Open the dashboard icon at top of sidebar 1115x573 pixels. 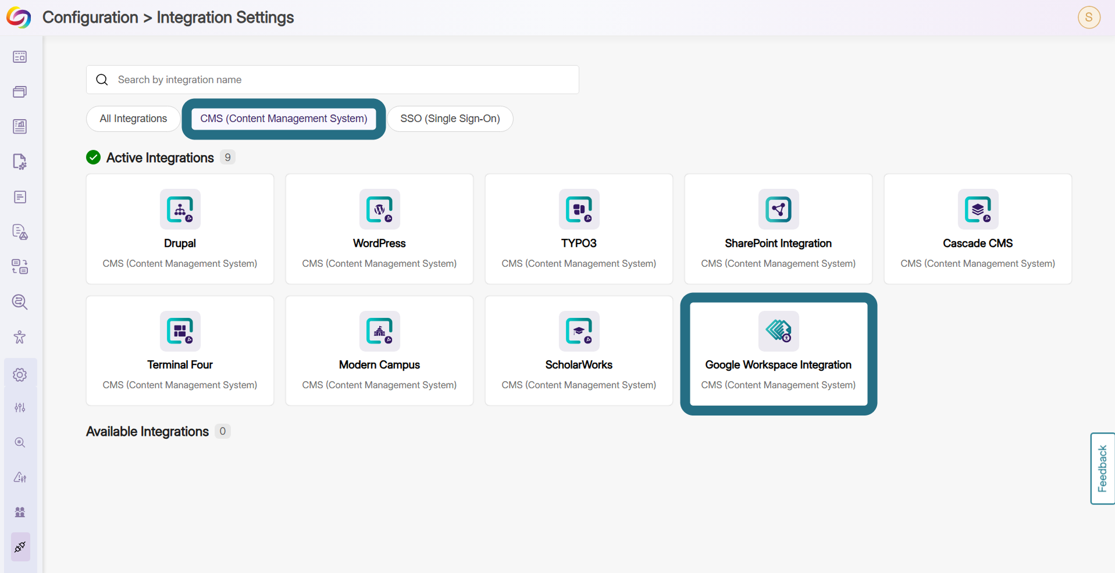pyautogui.click(x=20, y=57)
